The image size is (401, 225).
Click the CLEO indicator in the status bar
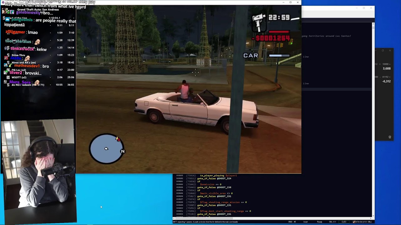pyautogui.click(x=344, y=222)
